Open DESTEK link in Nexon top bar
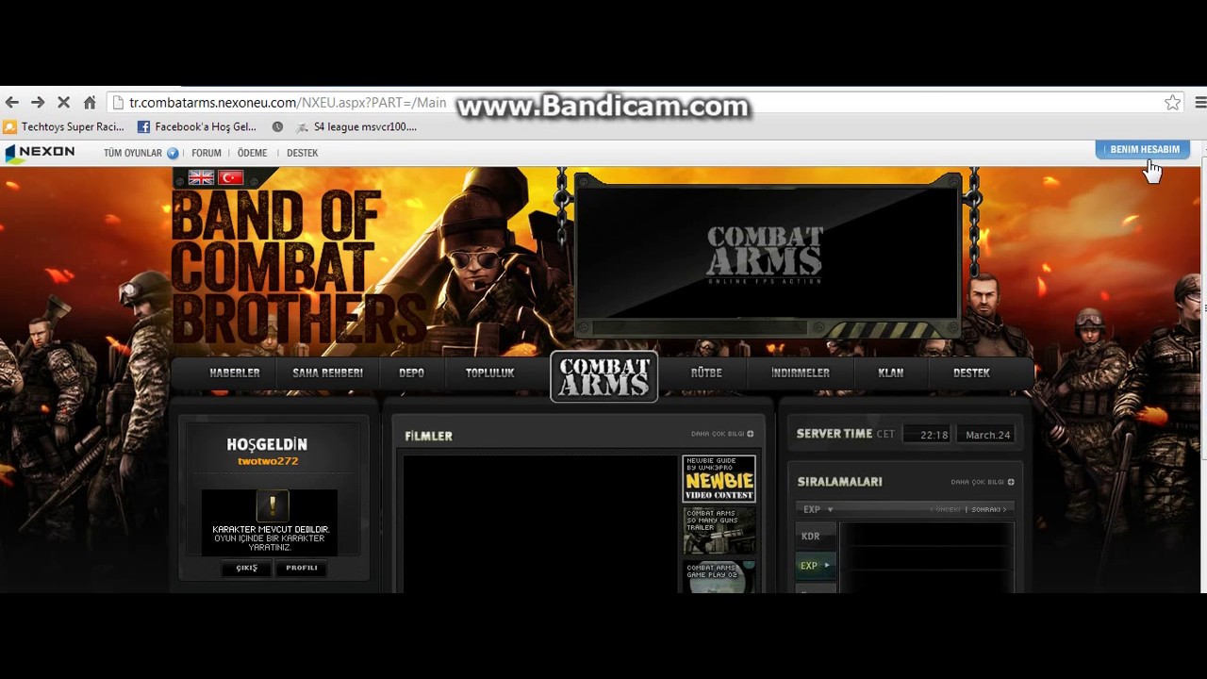Screen dimensions: 1207x679 [x=302, y=153]
